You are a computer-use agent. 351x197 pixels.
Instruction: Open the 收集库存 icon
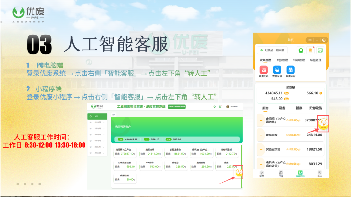[x=291, y=70]
